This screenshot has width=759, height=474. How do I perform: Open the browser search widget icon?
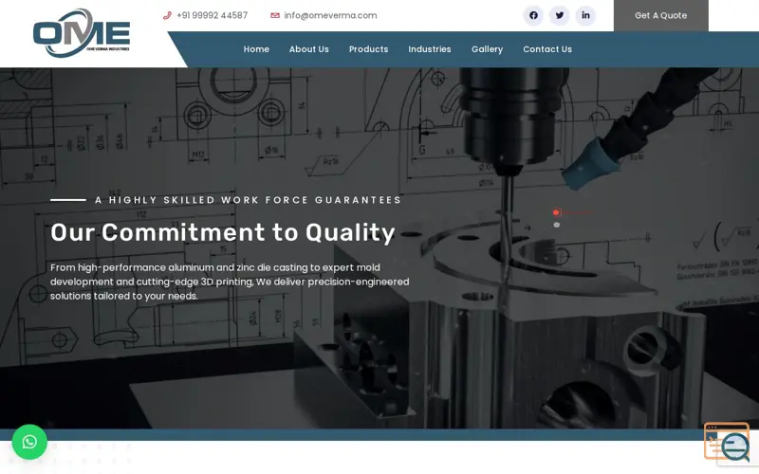(x=727, y=443)
